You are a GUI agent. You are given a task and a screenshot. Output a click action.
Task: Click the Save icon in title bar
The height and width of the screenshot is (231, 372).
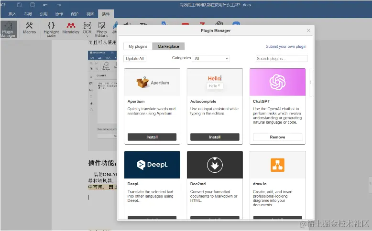click(20, 4)
